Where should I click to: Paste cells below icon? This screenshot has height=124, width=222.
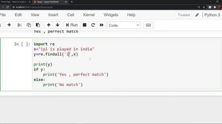(38, 25)
